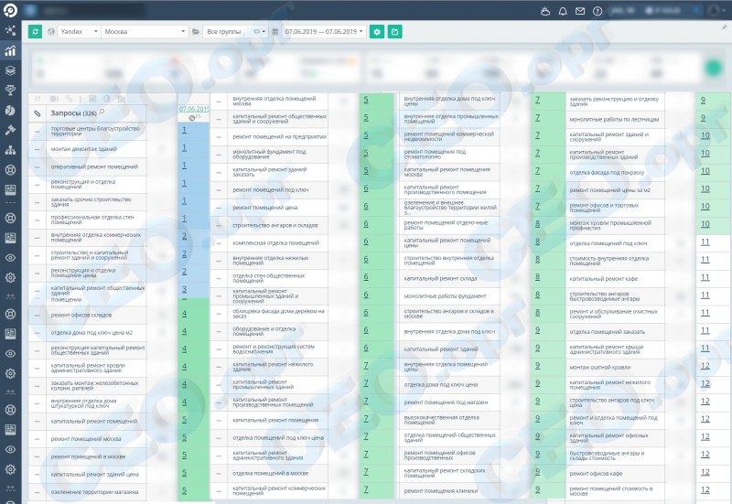Select query ремонт помещений на предприятии
Image resolution: width=732 pixels, height=504 pixels.
pos(280,136)
